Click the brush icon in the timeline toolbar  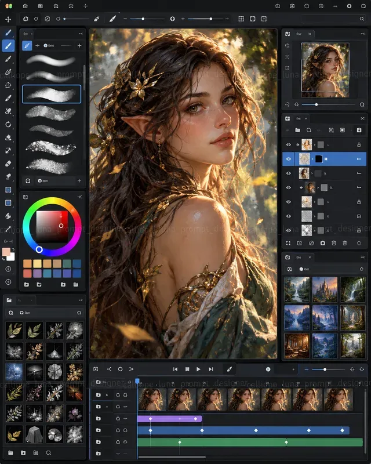coord(230,369)
